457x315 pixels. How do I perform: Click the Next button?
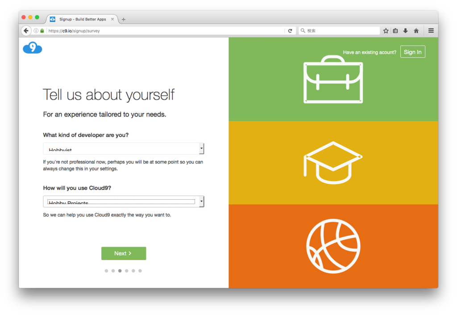pyautogui.click(x=124, y=253)
